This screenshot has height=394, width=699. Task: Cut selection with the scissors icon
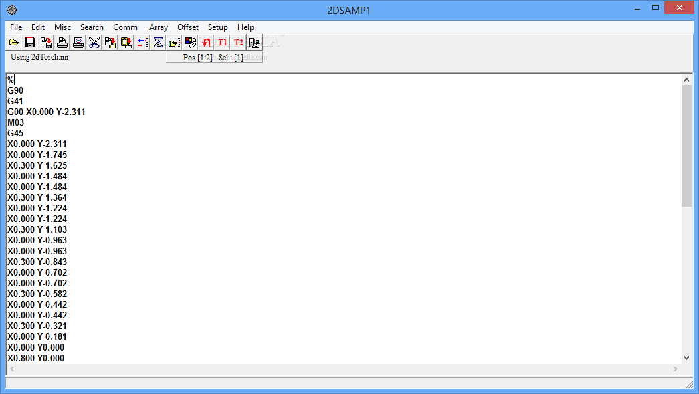(x=94, y=43)
